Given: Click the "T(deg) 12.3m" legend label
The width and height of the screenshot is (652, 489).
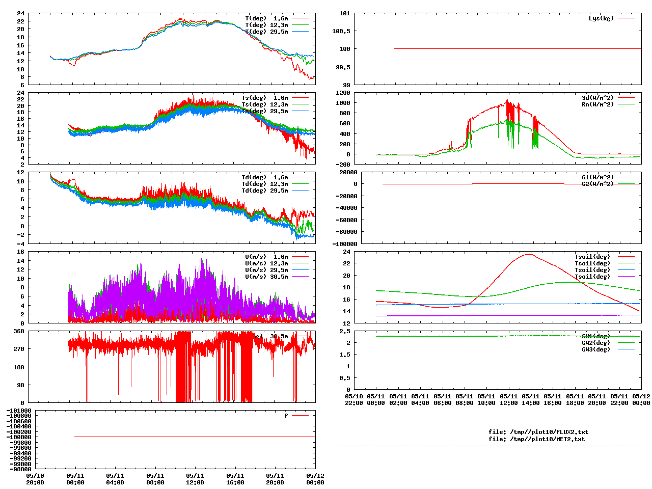Looking at the screenshot, I should coord(266,25).
